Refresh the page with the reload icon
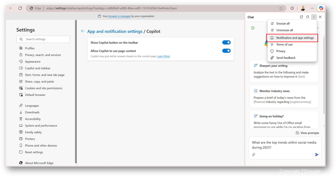The width and height of the screenshot is (336, 177). point(20,8)
